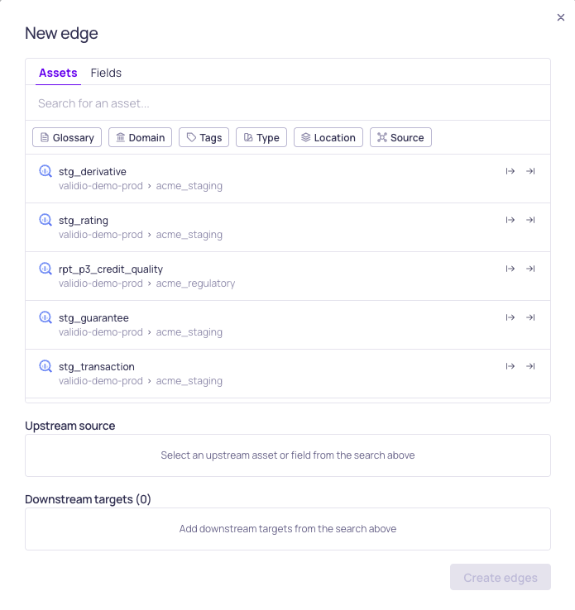Open the Source filter
Screen dimensions: 575x610
(x=400, y=137)
